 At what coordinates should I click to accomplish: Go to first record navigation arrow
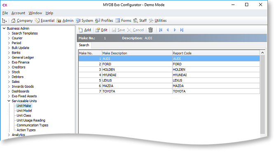(x=161, y=30)
